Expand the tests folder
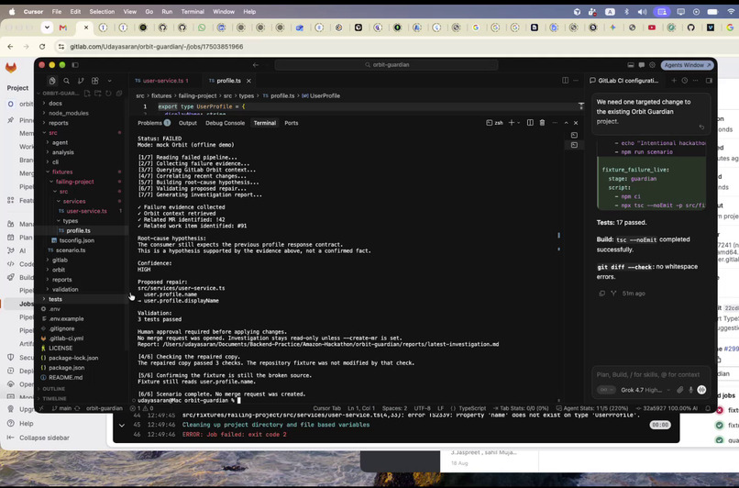 [x=55, y=299]
